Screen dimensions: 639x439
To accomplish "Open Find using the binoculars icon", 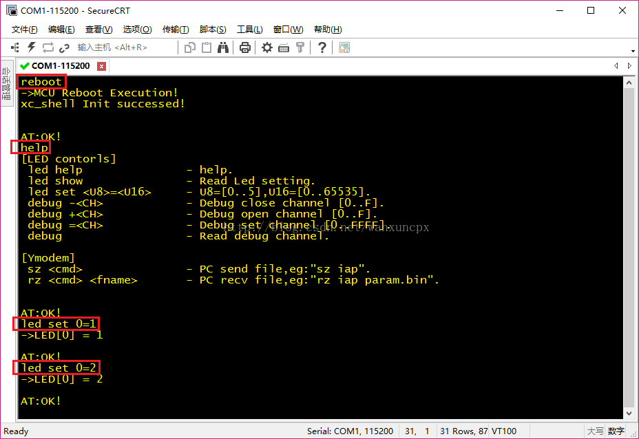I will click(223, 47).
